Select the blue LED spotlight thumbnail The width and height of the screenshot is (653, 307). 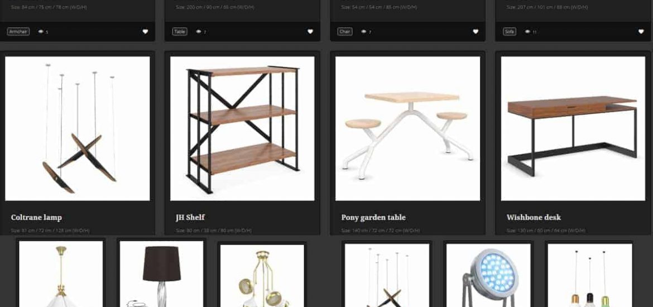point(488,275)
